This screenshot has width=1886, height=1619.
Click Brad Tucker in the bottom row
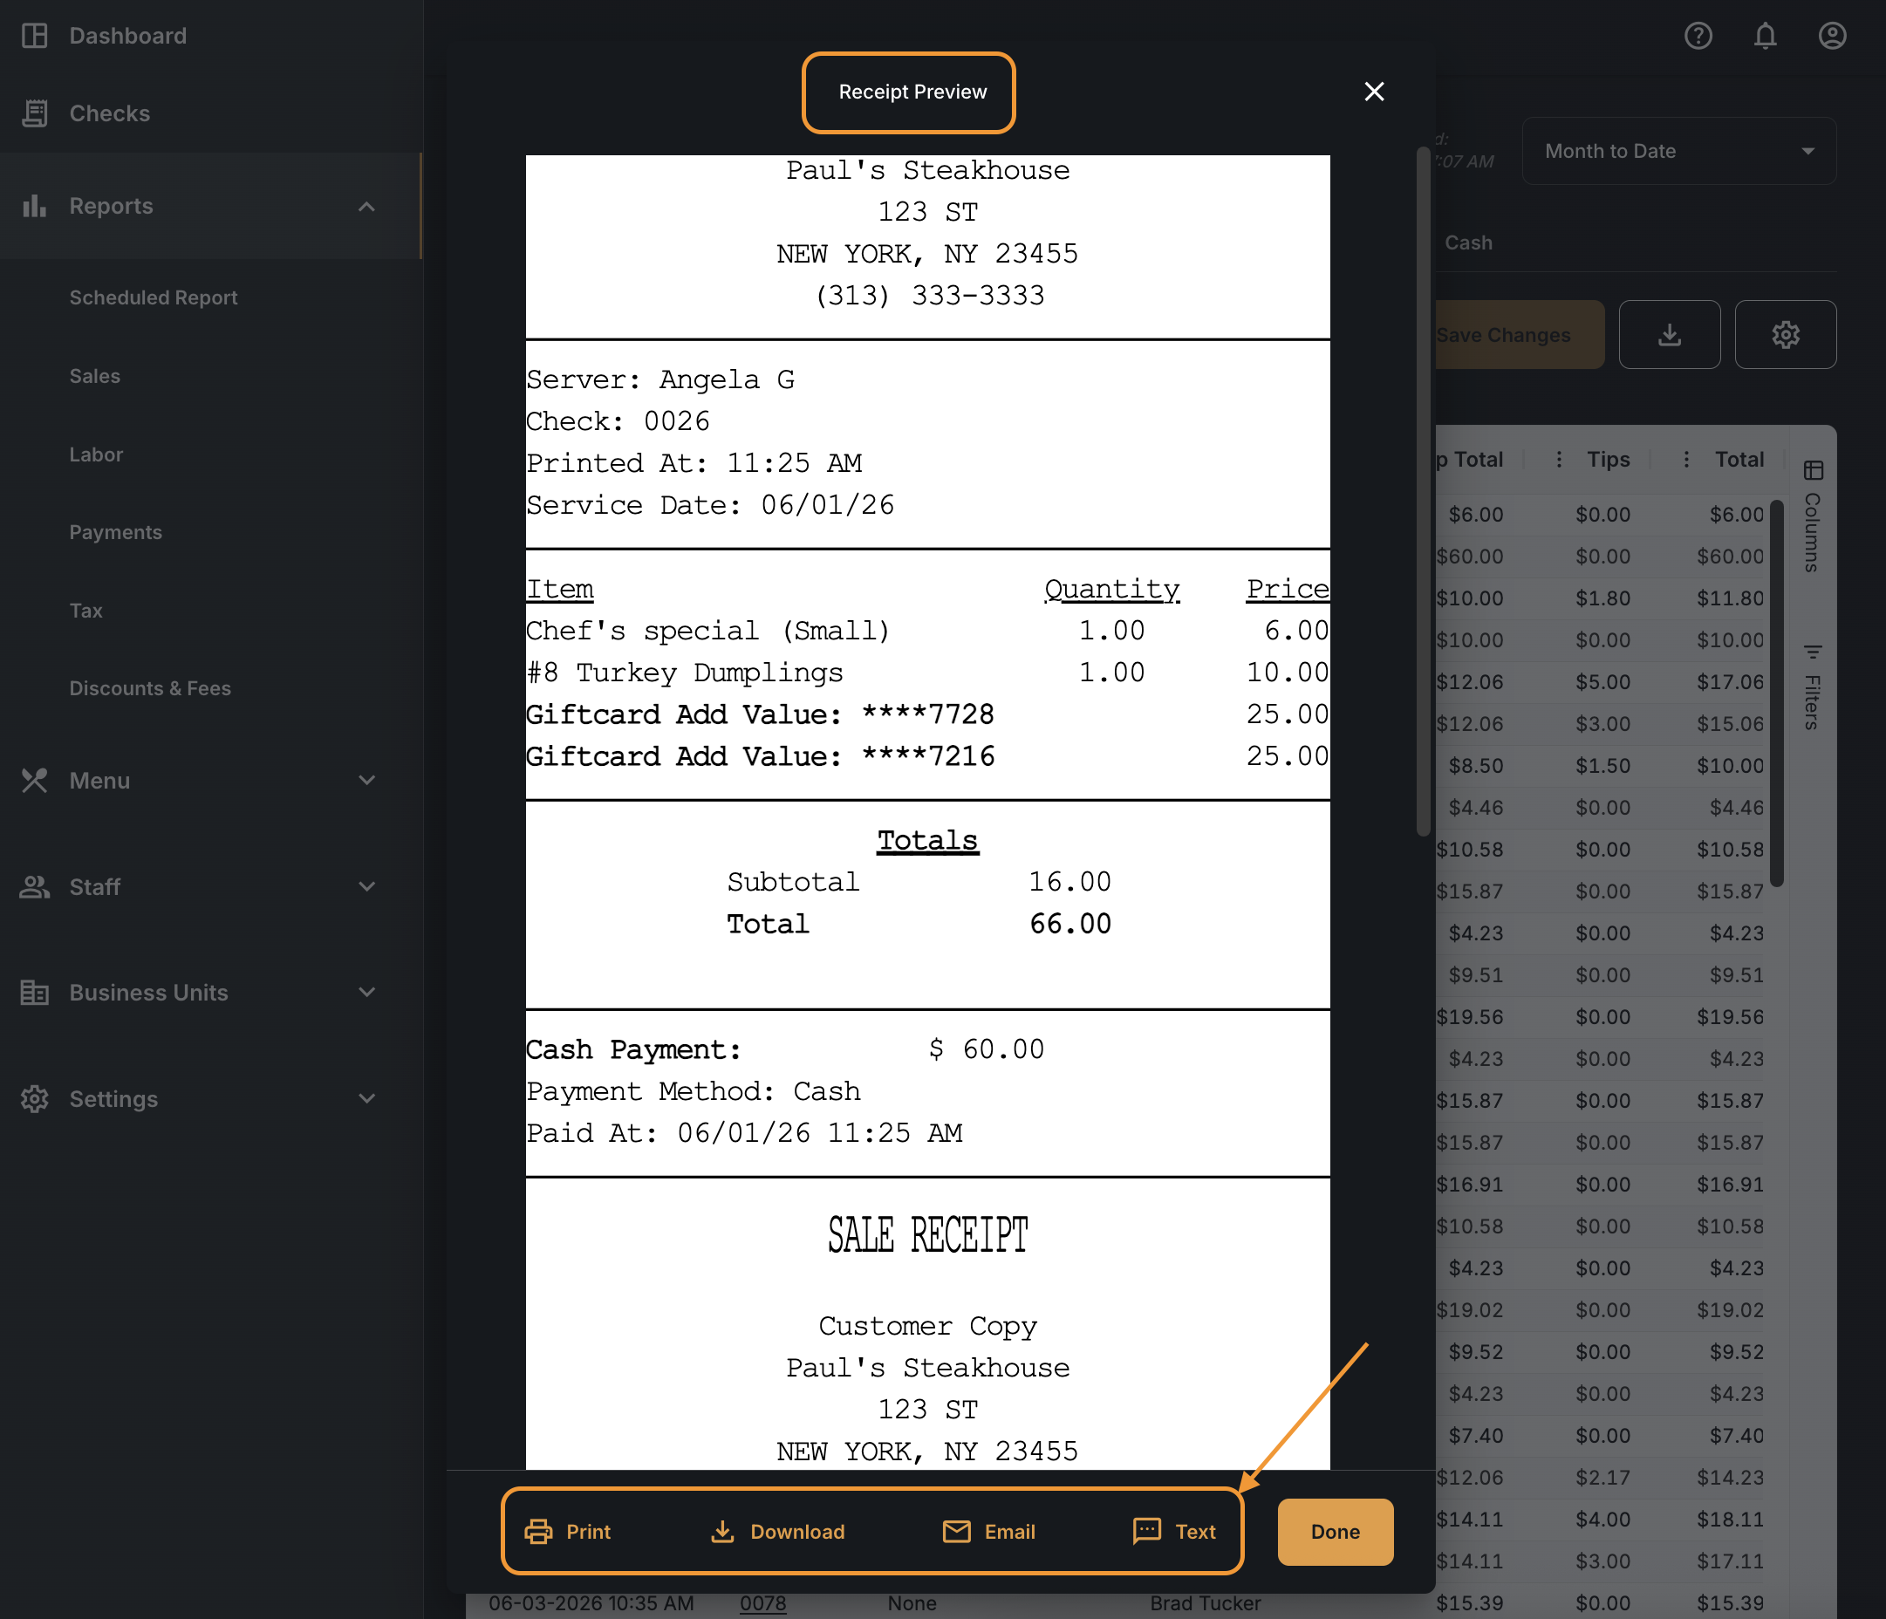1204,1602
